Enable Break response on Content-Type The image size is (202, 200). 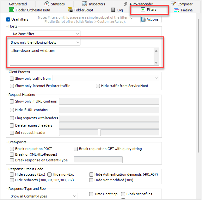pyautogui.click(x=12, y=160)
